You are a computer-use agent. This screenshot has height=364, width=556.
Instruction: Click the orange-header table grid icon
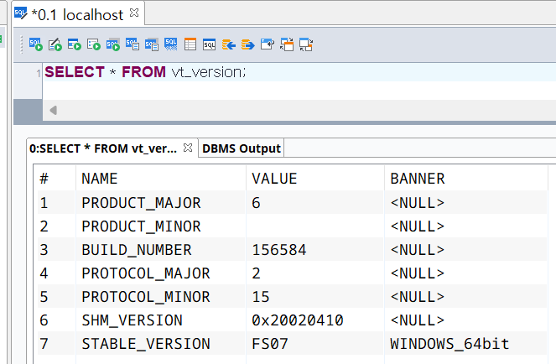coord(190,44)
